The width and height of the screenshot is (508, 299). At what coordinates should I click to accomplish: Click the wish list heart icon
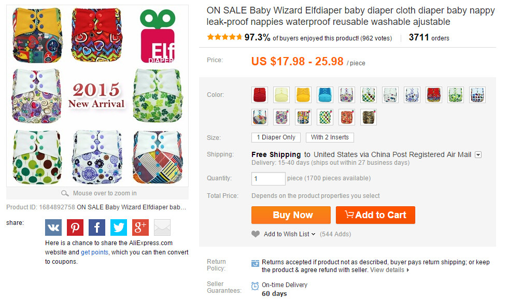pos(256,234)
